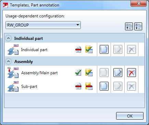Click the delete template button for Individual part
The width and height of the screenshot is (149, 125).
pyautogui.click(x=132, y=49)
